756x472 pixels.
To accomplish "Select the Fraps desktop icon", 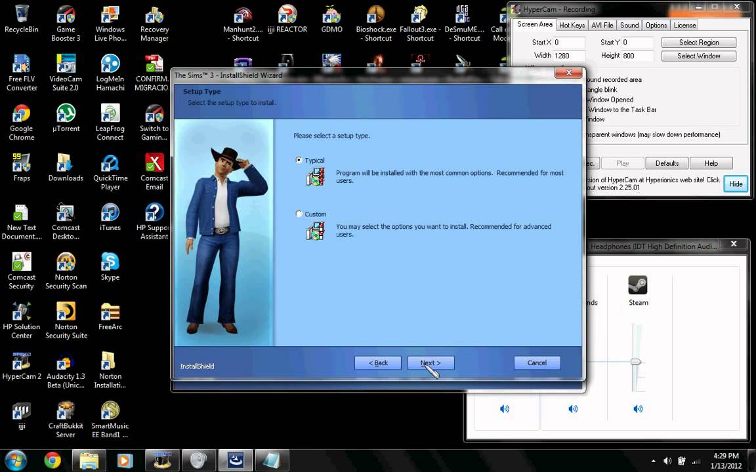I will pos(21,168).
